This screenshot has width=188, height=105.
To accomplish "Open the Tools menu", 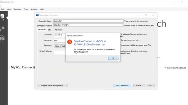I will click(x=26, y=9).
